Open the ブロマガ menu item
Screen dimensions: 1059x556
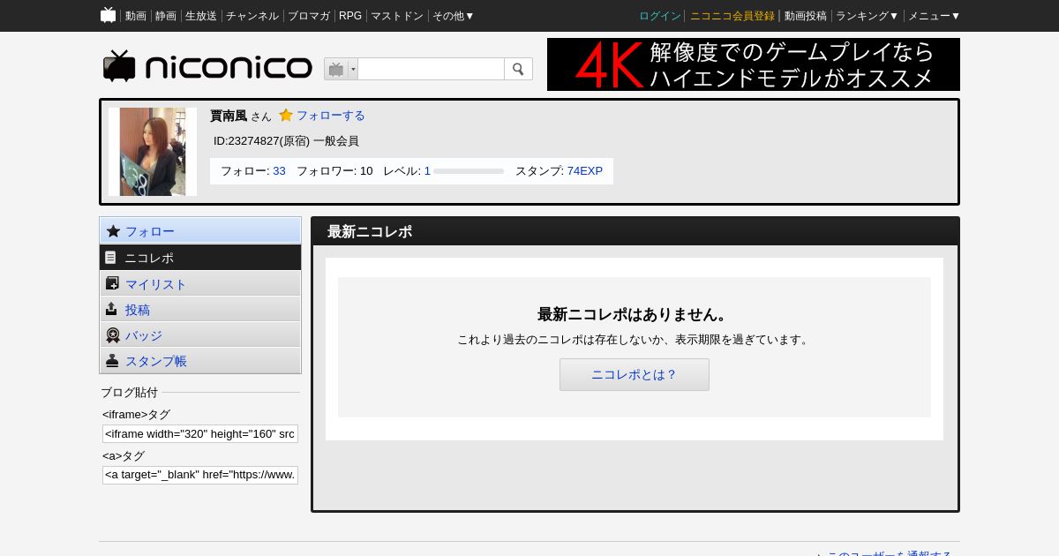(309, 16)
